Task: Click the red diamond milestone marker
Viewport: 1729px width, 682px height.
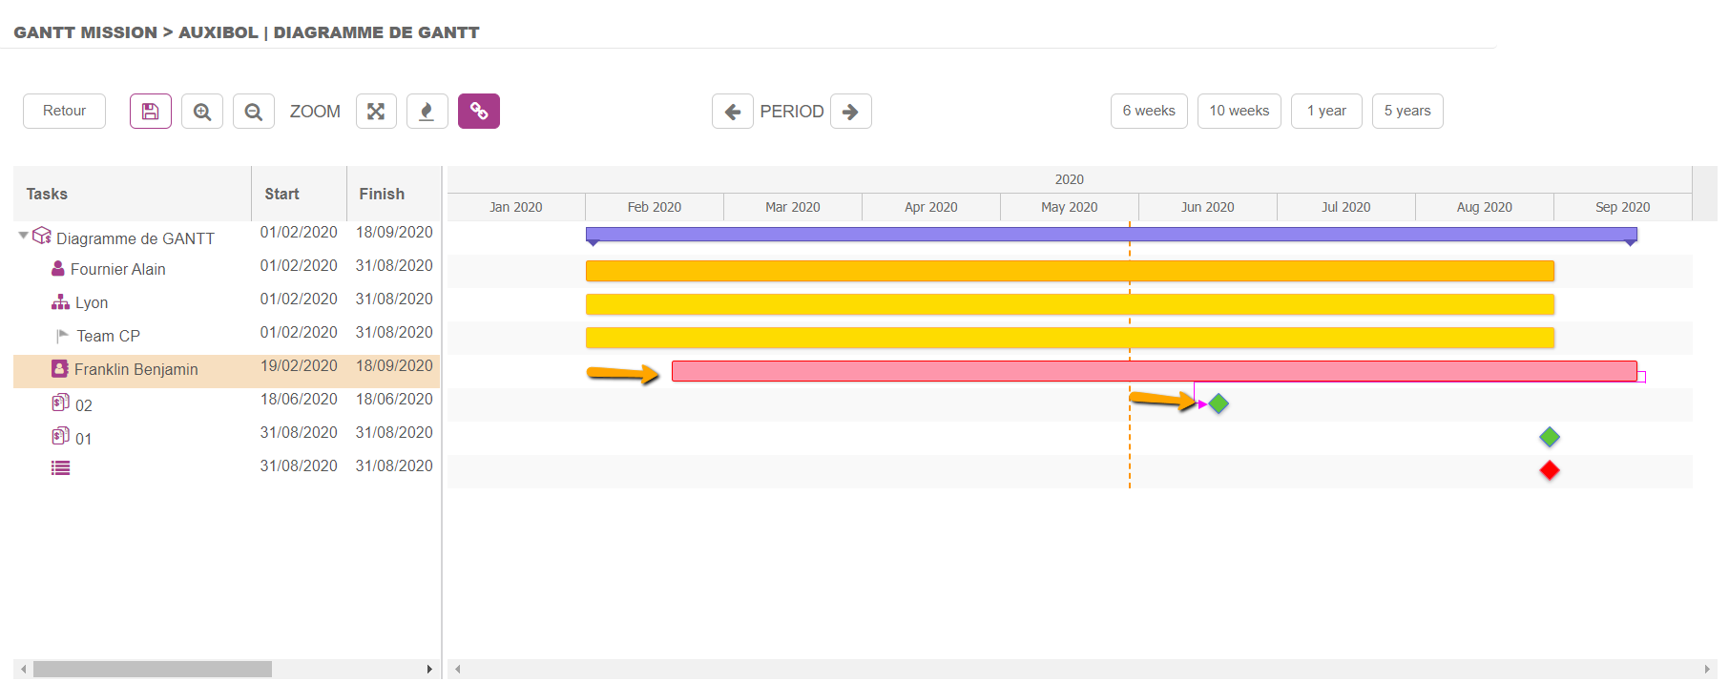Action: pyautogui.click(x=1550, y=470)
